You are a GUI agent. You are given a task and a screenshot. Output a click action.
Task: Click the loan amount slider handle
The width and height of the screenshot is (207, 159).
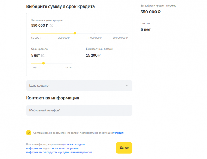click(x=75, y=33)
